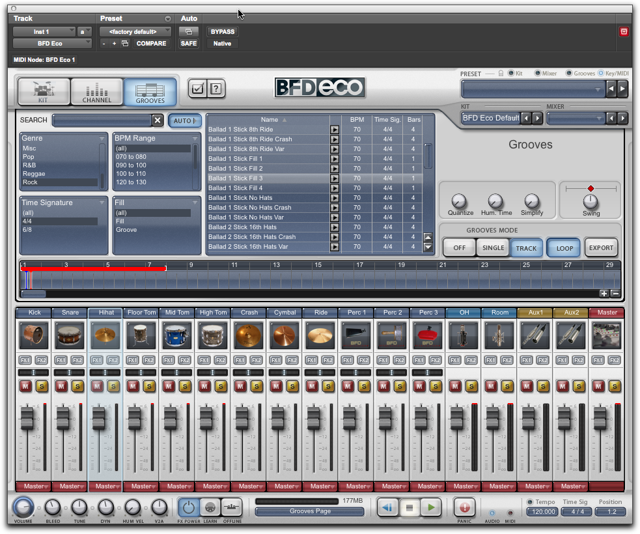Image resolution: width=640 pixels, height=534 pixels.
Task: Toggle the LOOP groove mode
Action: tap(564, 248)
